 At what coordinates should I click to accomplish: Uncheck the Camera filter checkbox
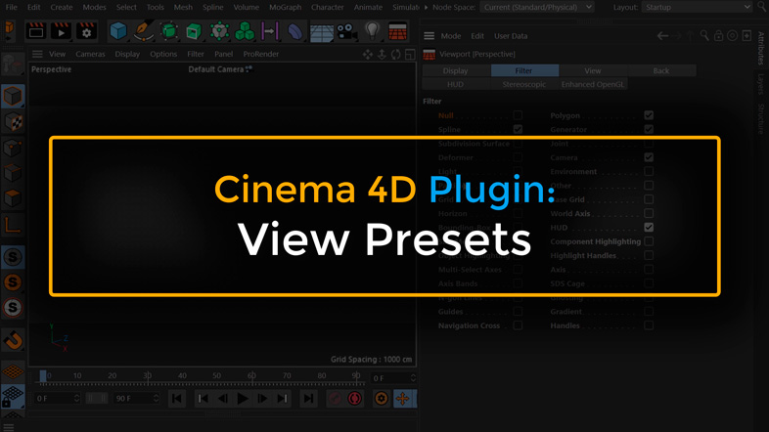pos(649,157)
